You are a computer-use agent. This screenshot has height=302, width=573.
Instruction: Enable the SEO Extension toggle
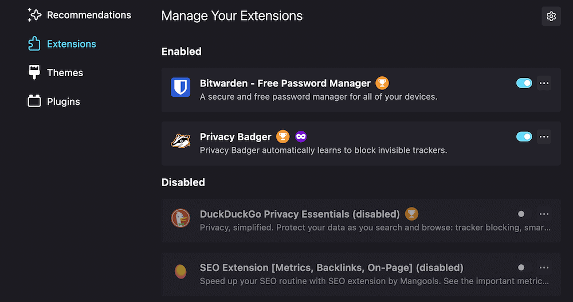(521, 267)
